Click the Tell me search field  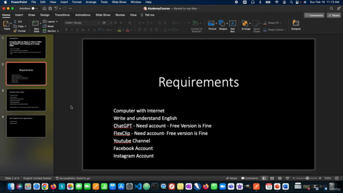pyautogui.click(x=147, y=15)
